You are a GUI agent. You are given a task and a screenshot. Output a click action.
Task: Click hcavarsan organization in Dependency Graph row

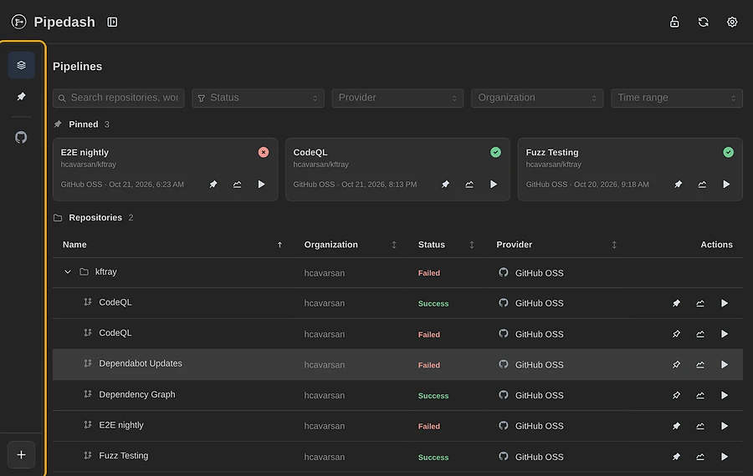pos(324,396)
